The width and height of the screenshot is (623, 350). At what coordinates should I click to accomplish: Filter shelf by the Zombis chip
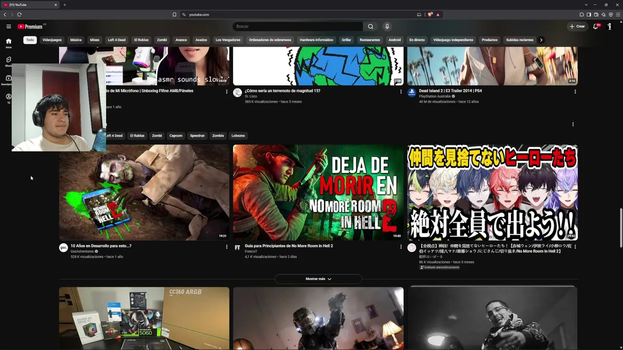point(218,136)
